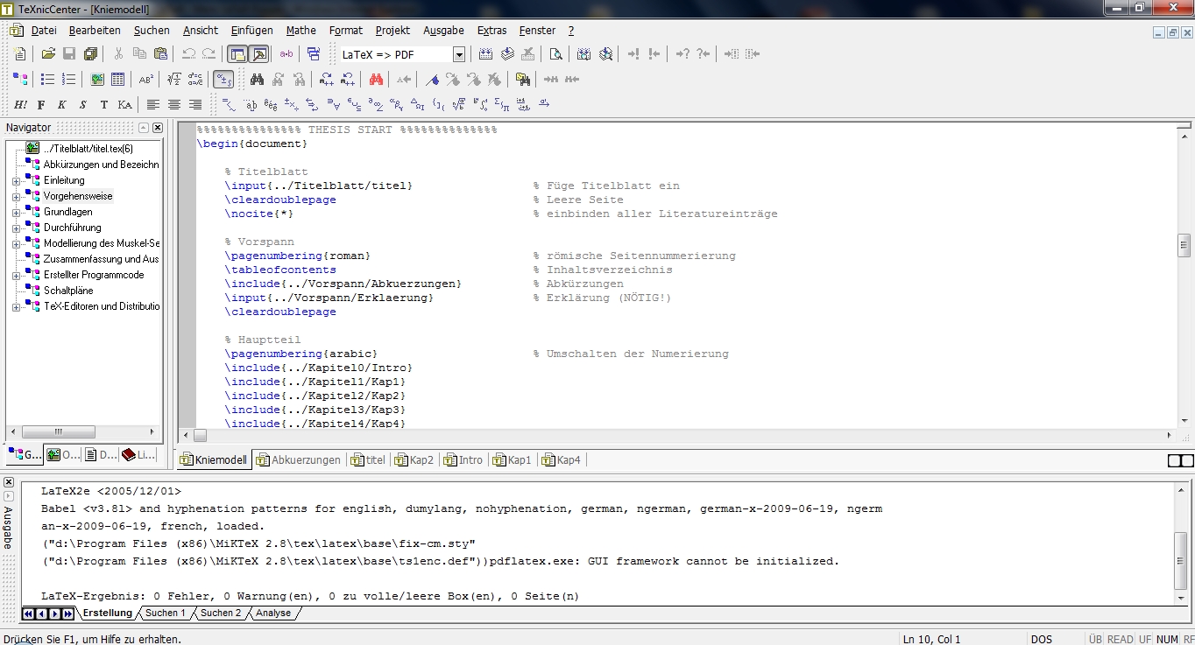The width and height of the screenshot is (1195, 645).
Task: Select Schaltpläne in the navigator tree
Action: click(68, 291)
